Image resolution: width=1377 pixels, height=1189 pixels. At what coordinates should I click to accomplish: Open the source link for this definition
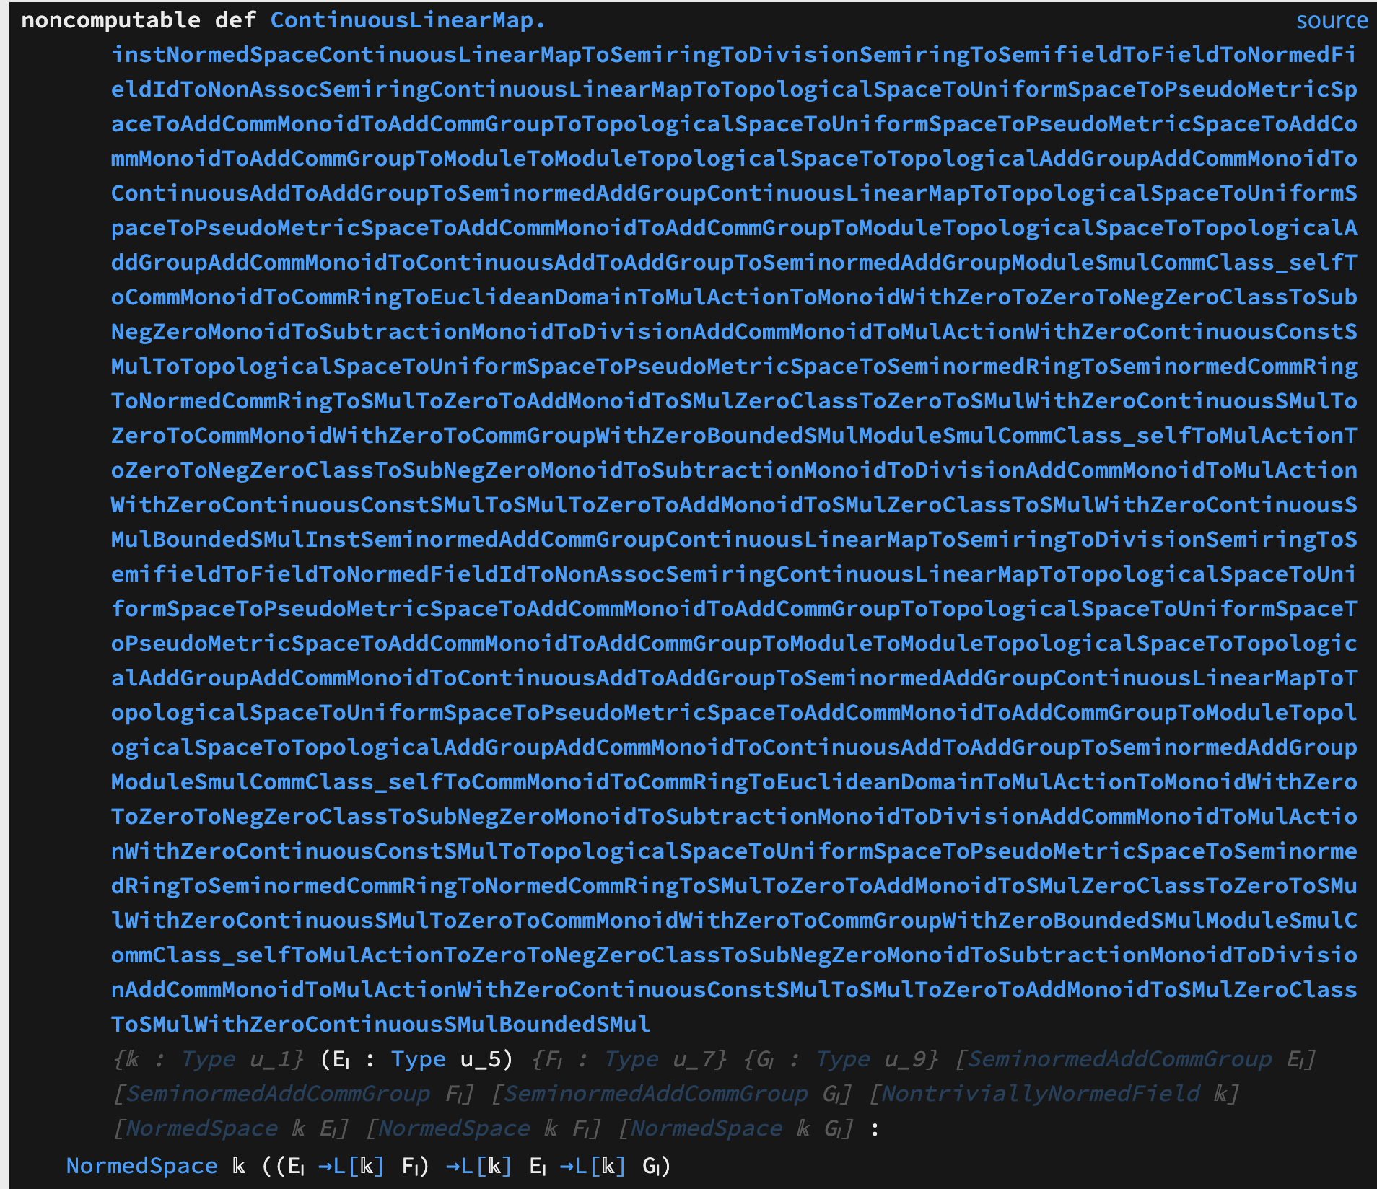(1332, 22)
